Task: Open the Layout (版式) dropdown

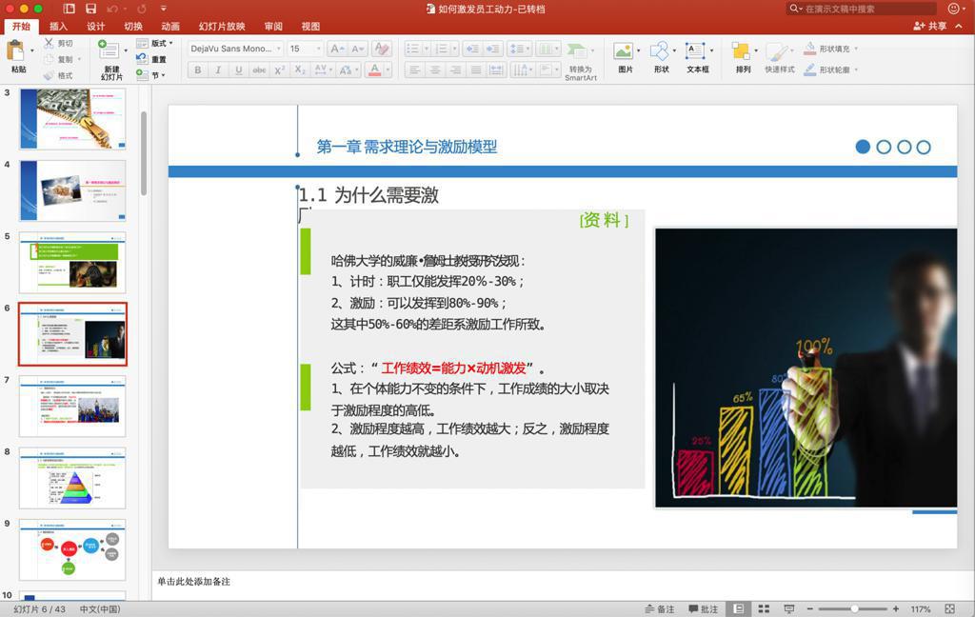Action: pos(155,43)
